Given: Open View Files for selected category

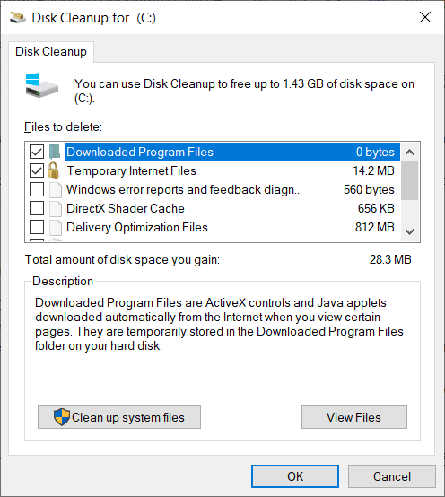Looking at the screenshot, I should (x=354, y=417).
